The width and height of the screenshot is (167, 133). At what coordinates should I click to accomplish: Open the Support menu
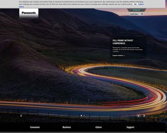130,127
